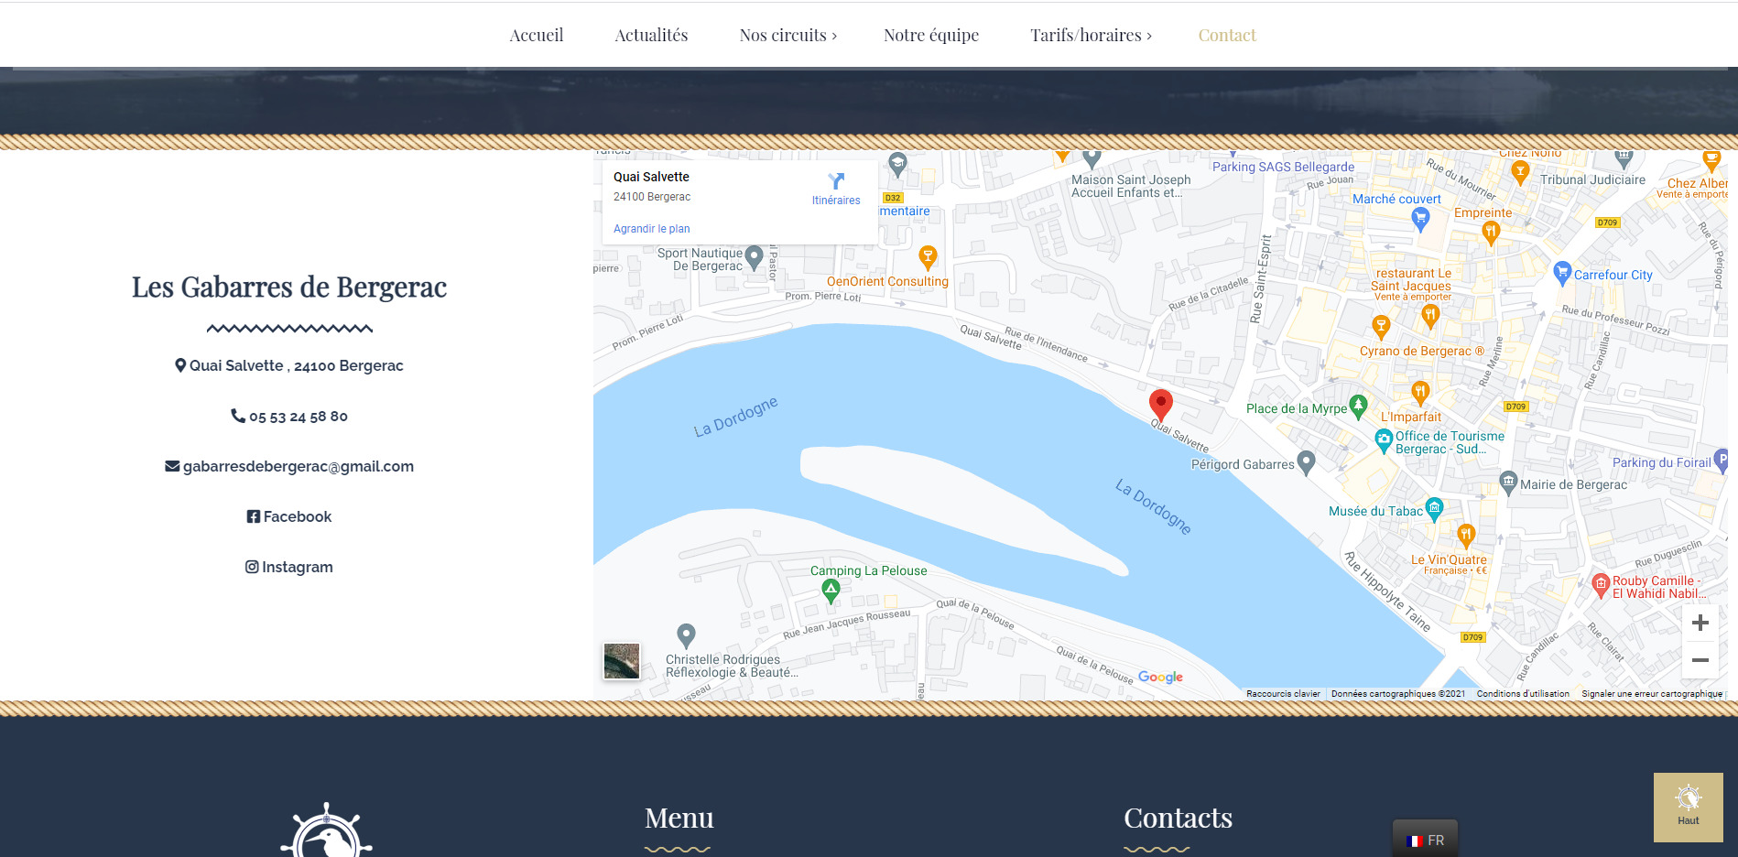Click Le Vin'Quatre restaurant marker

click(1466, 536)
